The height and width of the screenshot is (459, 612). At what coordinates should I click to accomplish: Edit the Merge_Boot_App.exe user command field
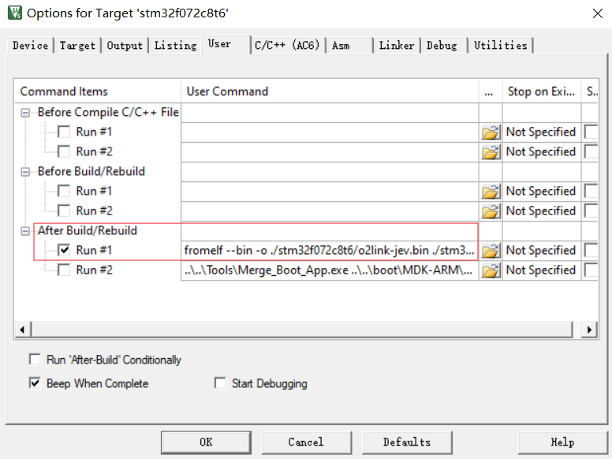coord(330,271)
